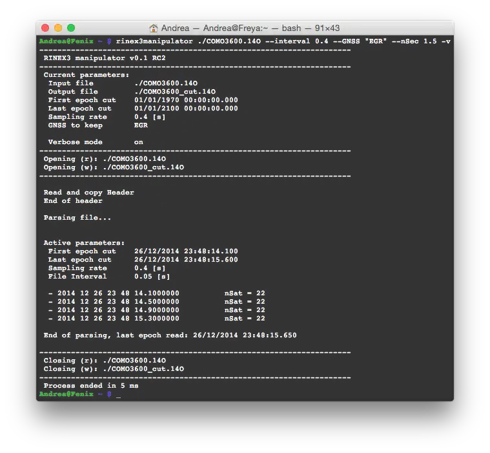Click '01/01/2100 00:00:00.000' last epoch value

(186, 109)
